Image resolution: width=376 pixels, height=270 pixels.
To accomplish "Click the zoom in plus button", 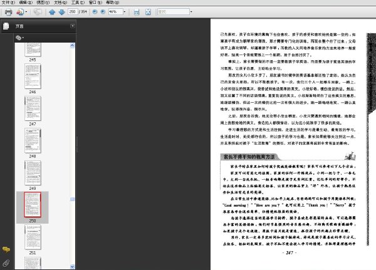I will tap(103, 11).
